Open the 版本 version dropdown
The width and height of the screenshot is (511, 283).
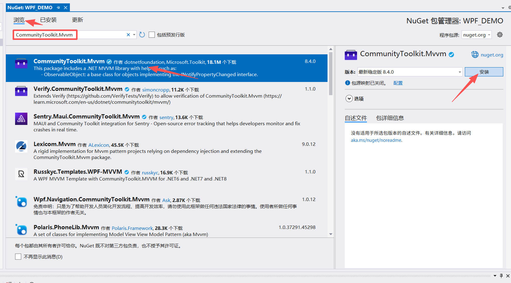[x=410, y=72]
